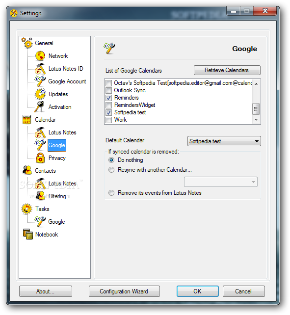This screenshot has height=315, width=290.
Task: Click the Tasks sun-gear icon
Action: (x=26, y=209)
